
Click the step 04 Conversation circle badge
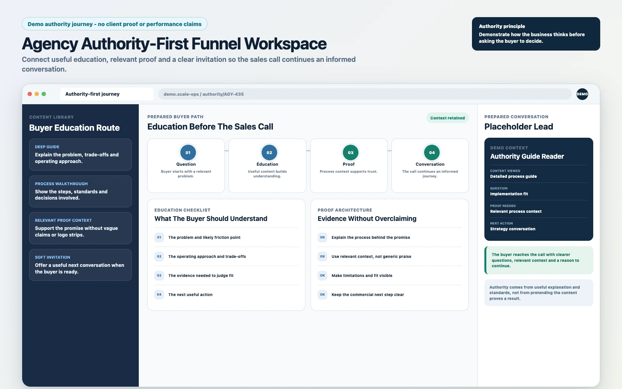pyautogui.click(x=432, y=152)
